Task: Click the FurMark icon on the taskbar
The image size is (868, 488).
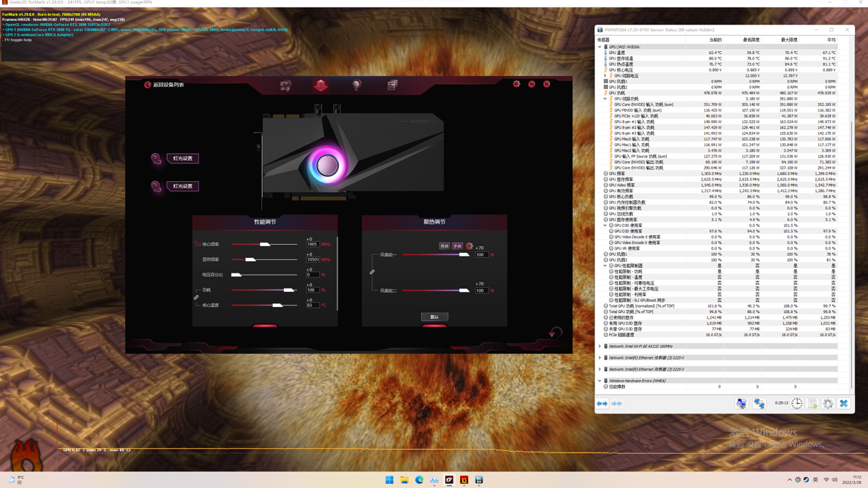Action: pyautogui.click(x=464, y=480)
